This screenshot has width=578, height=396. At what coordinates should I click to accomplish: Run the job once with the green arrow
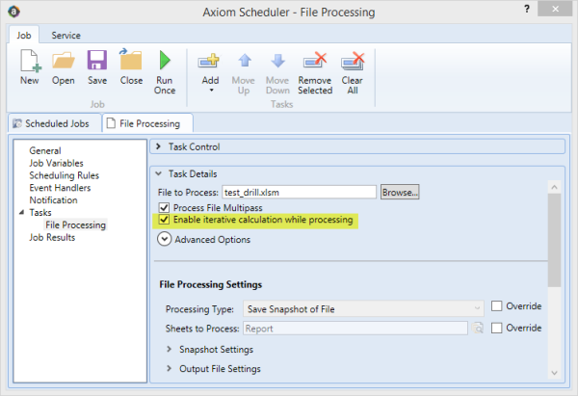point(165,60)
